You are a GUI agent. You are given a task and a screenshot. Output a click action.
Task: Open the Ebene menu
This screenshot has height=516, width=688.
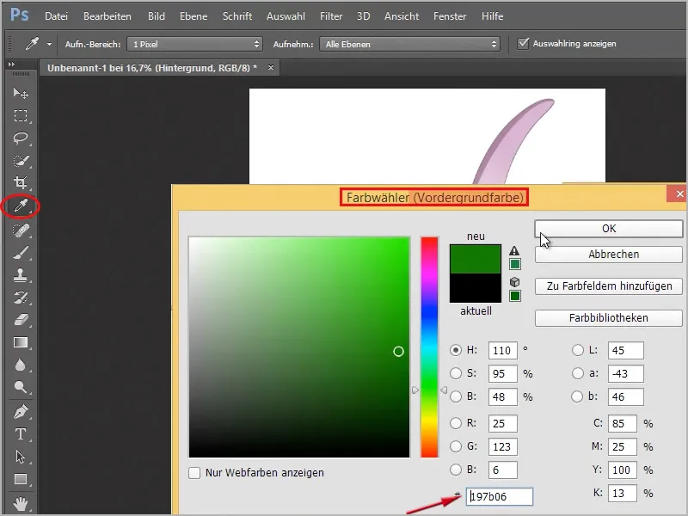(193, 16)
